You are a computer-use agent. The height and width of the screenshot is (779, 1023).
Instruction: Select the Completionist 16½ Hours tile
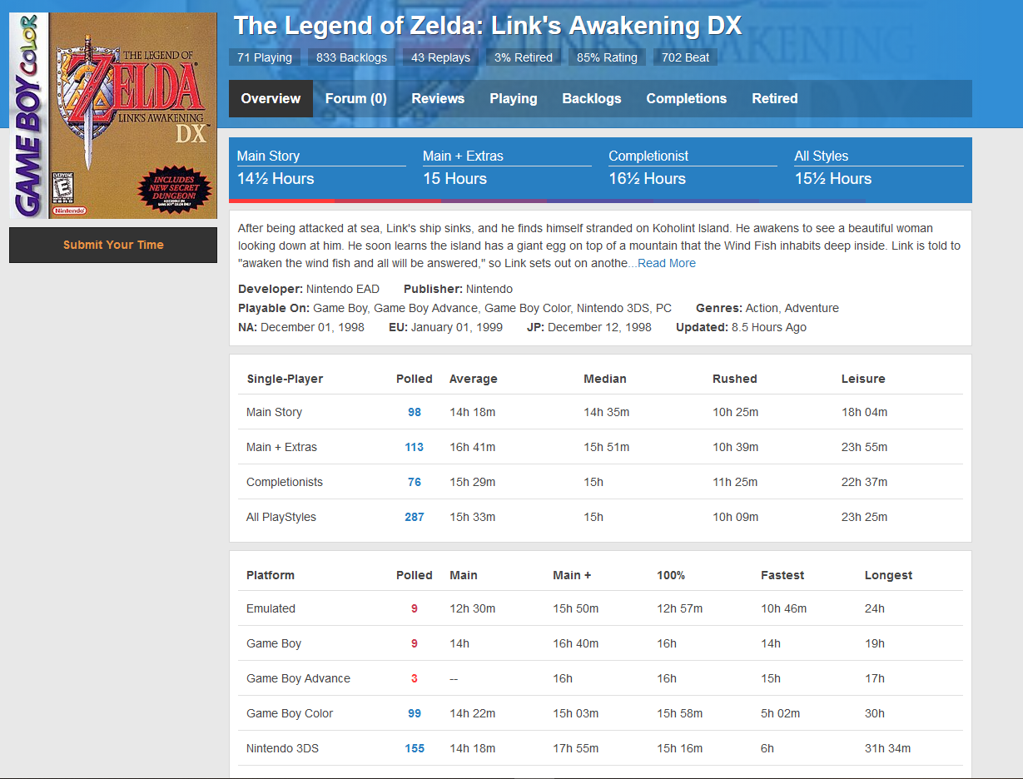click(x=693, y=168)
